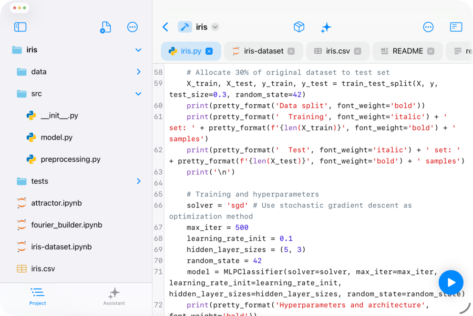Close the iris.py tab
This screenshot has width=473, height=316.
[209, 51]
